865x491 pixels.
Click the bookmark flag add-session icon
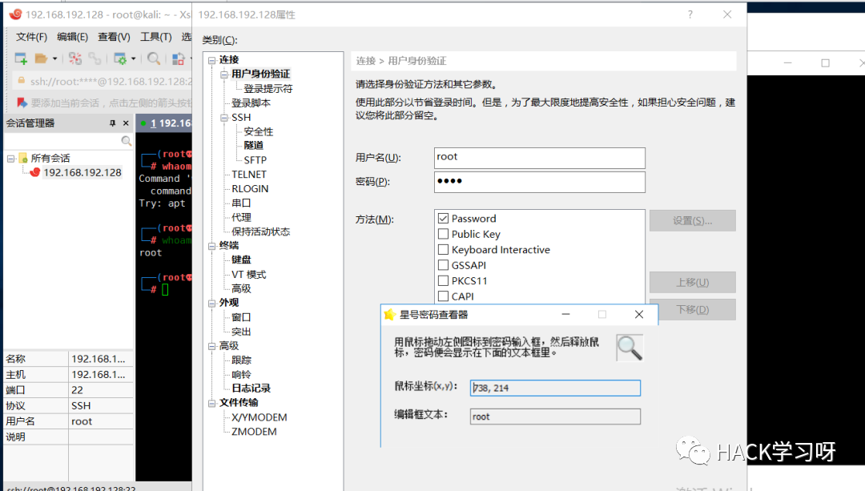[x=22, y=103]
